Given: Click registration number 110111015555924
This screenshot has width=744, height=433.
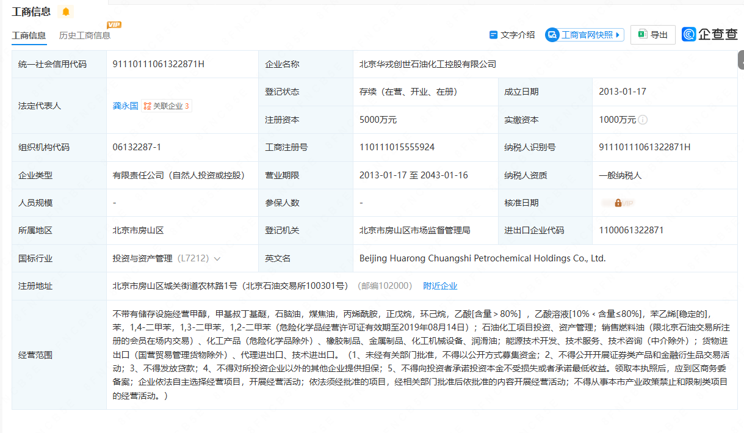Looking at the screenshot, I should (397, 147).
